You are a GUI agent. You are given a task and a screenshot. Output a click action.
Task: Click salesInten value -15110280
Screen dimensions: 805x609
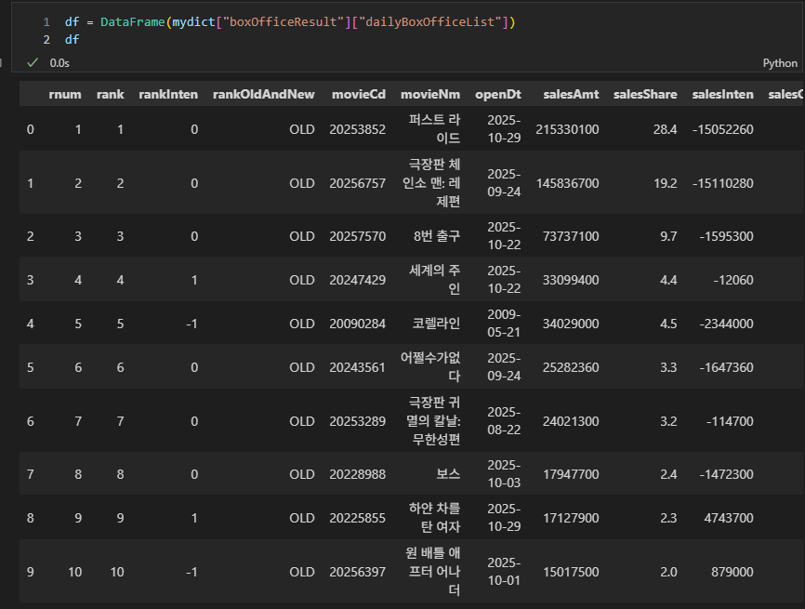click(723, 183)
